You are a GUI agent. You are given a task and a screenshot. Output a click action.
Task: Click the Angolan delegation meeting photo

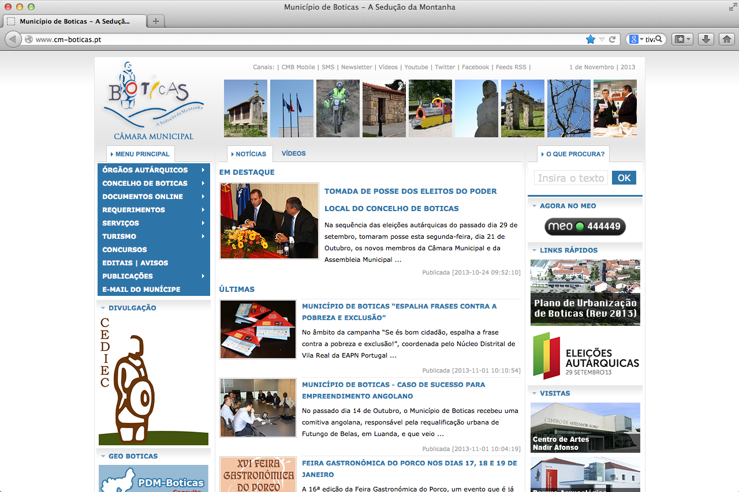(x=258, y=408)
